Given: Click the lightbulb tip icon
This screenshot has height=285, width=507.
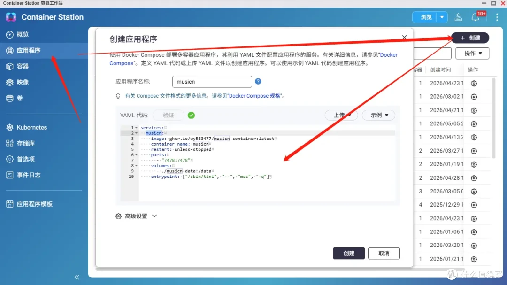Looking at the screenshot, I should pyautogui.click(x=118, y=96).
